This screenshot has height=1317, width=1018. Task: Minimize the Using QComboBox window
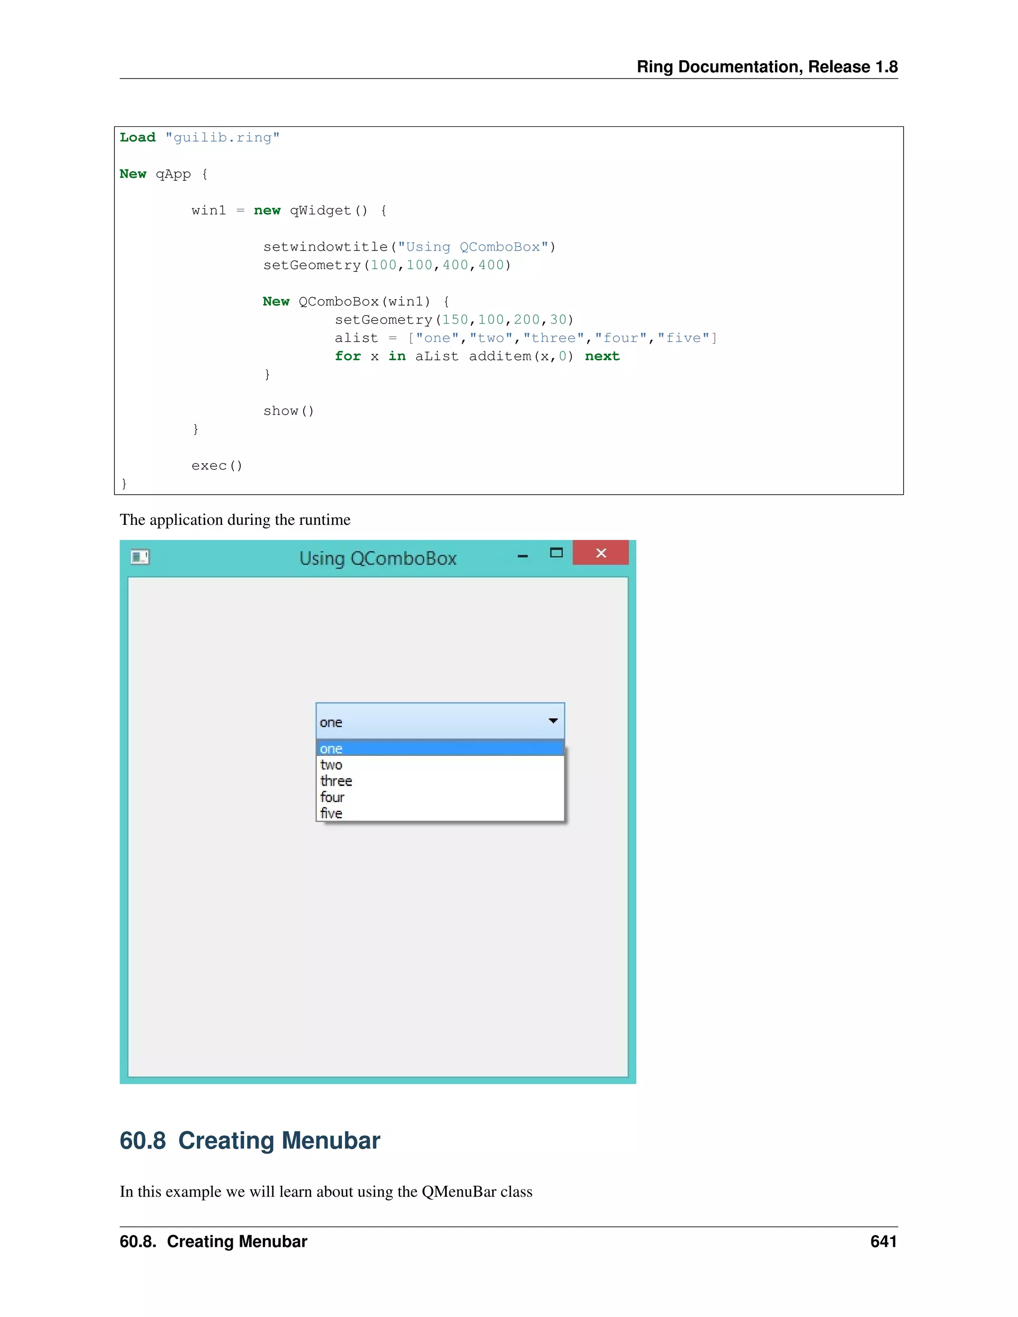[x=522, y=556]
